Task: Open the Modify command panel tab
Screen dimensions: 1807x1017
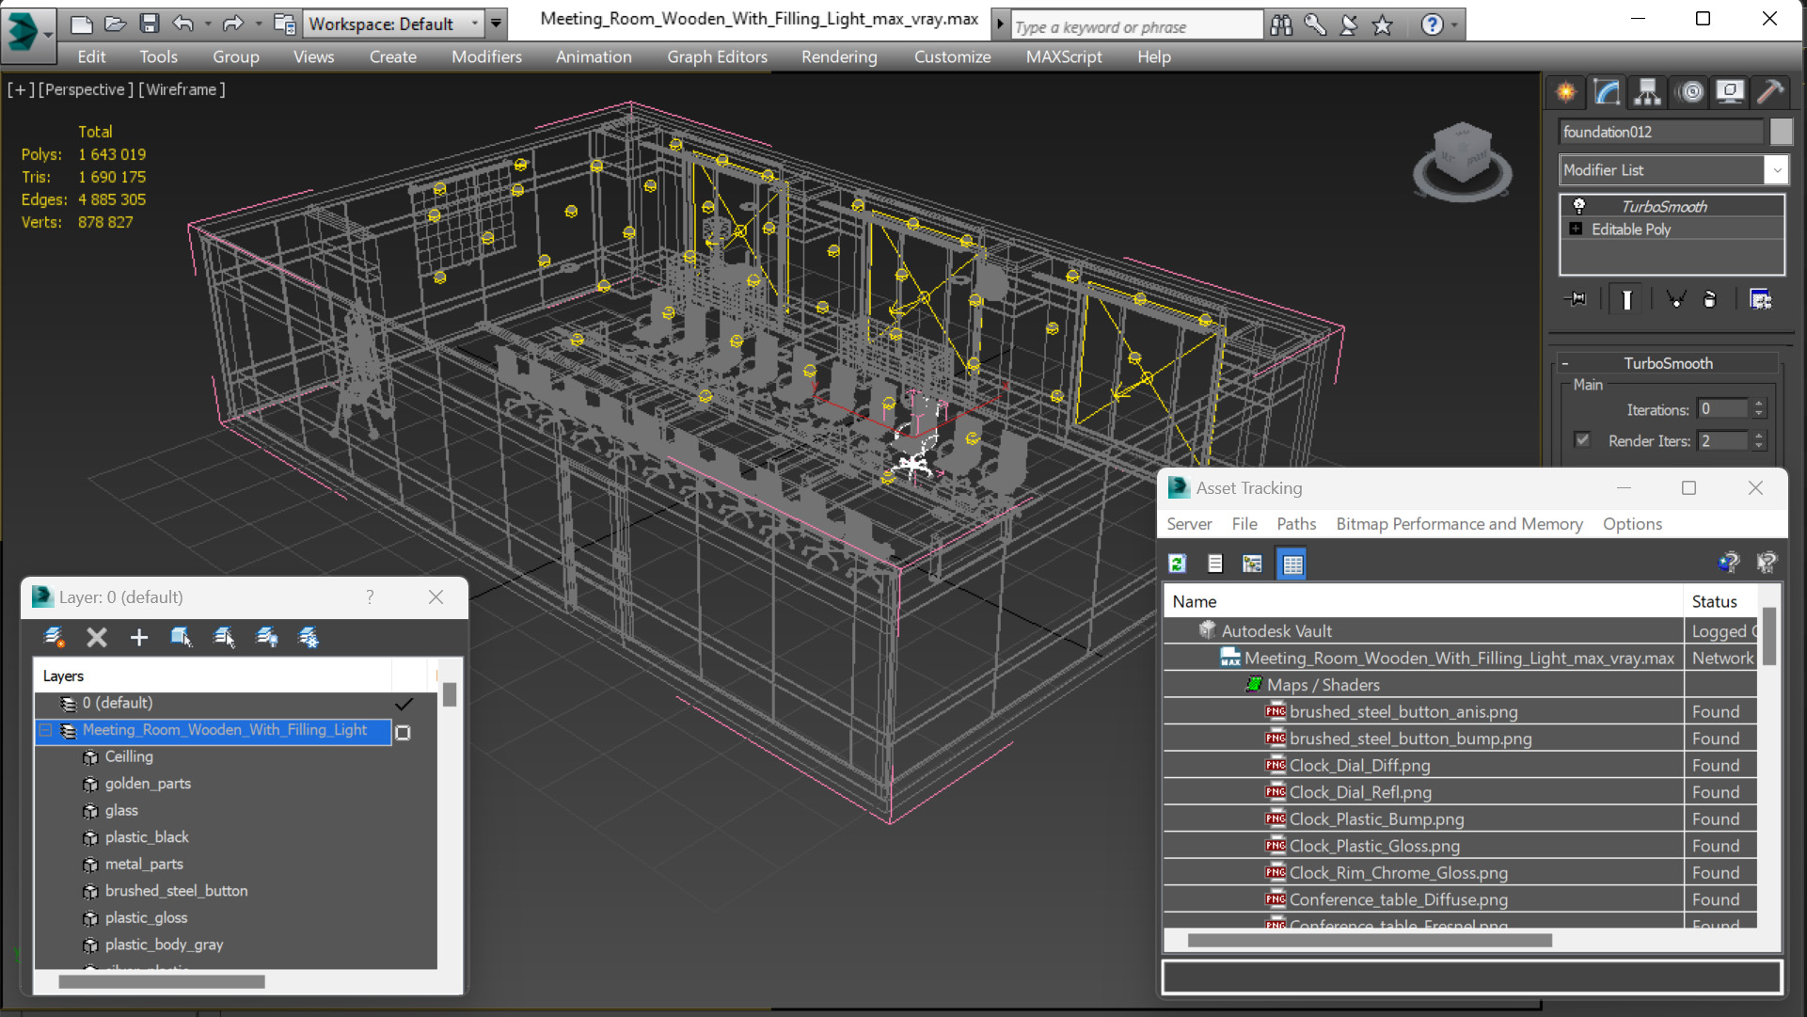Action: (1607, 92)
